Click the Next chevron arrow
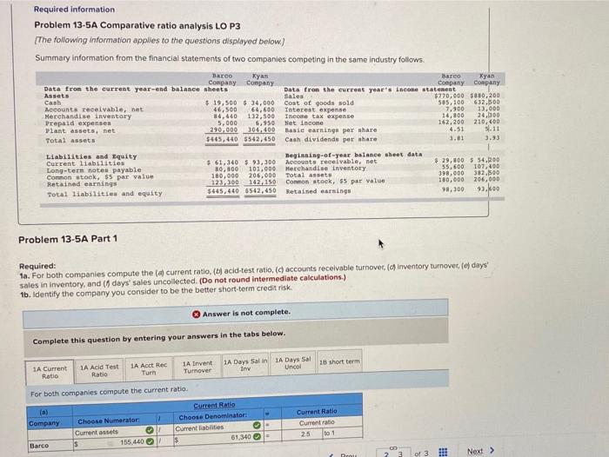The height and width of the screenshot is (457, 609). coord(492,450)
